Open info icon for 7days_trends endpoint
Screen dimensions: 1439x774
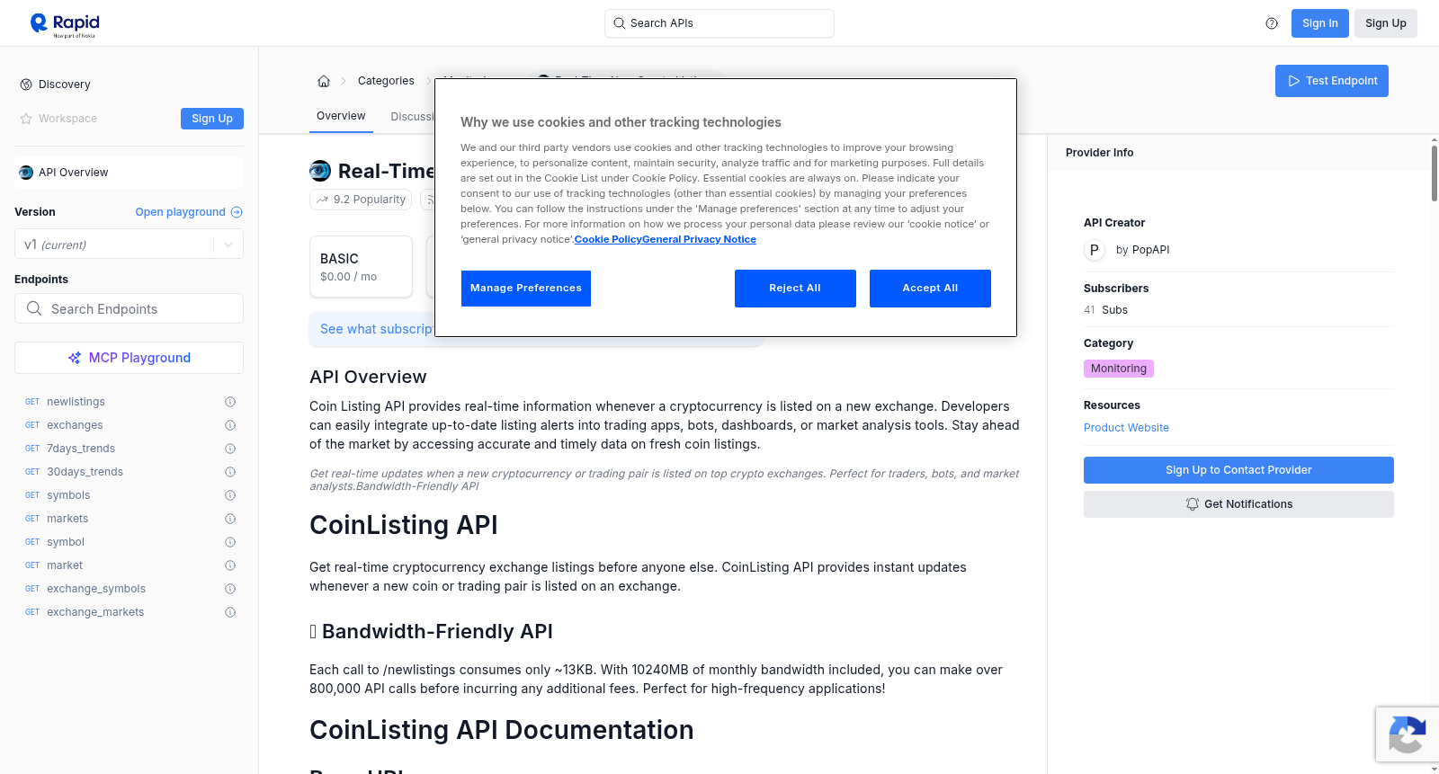pyautogui.click(x=230, y=449)
